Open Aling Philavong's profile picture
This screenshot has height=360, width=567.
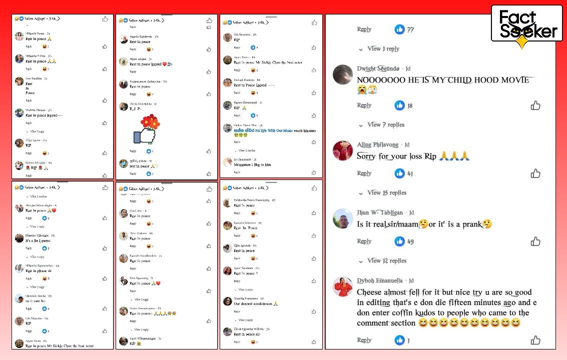343,150
